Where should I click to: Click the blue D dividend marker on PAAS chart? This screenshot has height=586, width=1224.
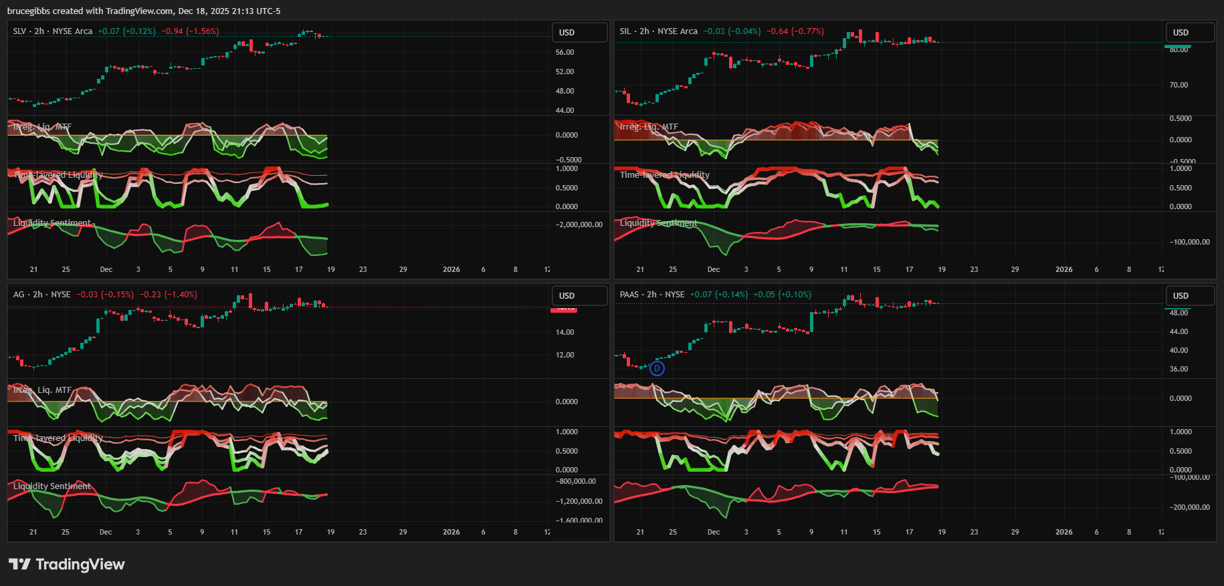click(657, 368)
